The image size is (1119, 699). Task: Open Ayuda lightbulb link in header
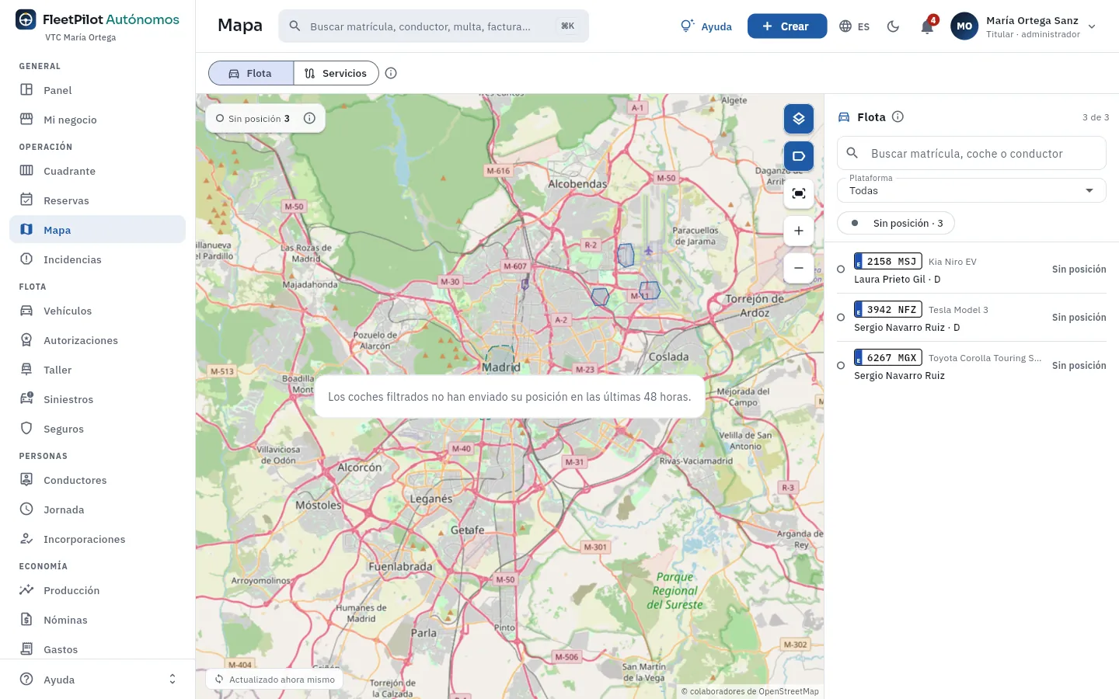point(706,26)
